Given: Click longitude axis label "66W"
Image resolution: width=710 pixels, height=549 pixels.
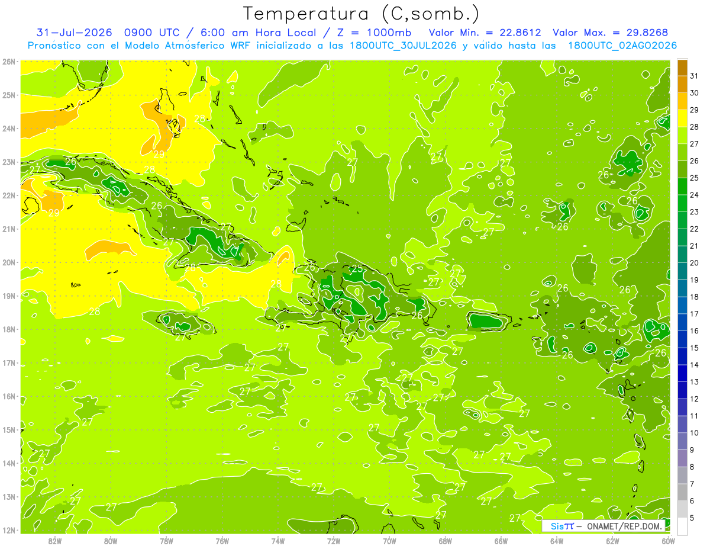Looking at the screenshot, I should click(x=501, y=541).
